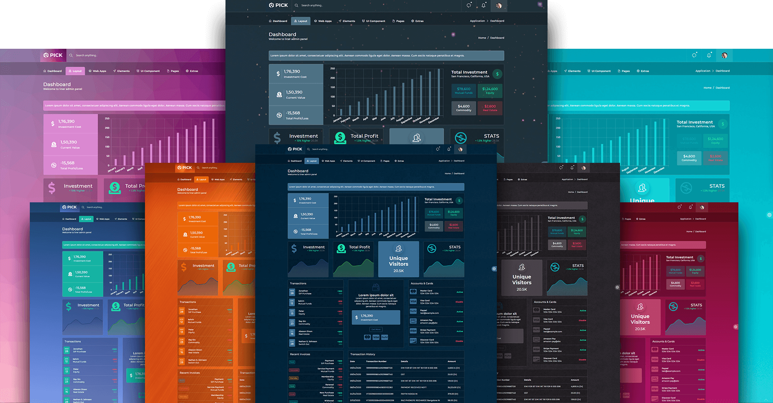
Task: Open bell notifications in the crimson window
Action: (x=690, y=207)
